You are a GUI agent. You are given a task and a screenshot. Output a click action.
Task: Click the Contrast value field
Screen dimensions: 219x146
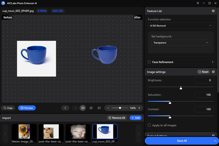pyautogui.click(x=204, y=109)
